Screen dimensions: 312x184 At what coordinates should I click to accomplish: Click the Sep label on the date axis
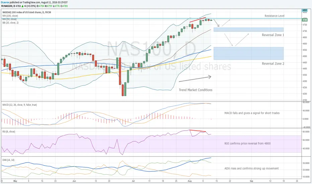[x=251, y=181]
